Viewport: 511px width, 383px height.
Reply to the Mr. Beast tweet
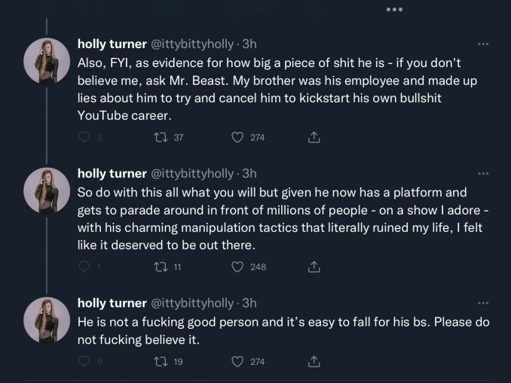[x=84, y=137]
